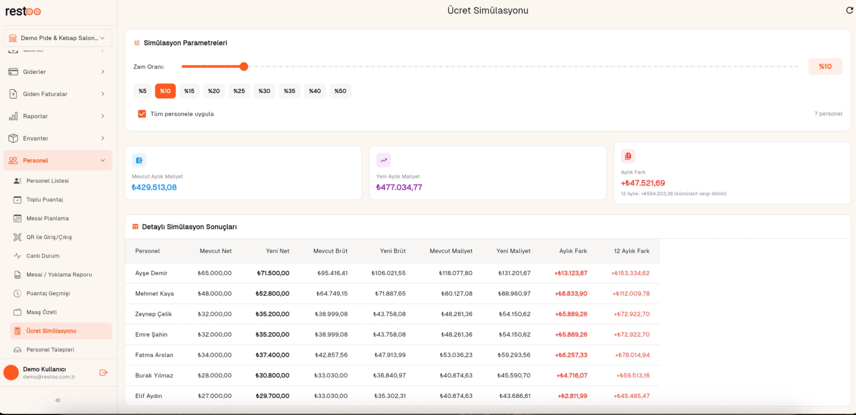Click the Zam Oranı slider handle
The width and height of the screenshot is (856, 415).
pos(244,67)
